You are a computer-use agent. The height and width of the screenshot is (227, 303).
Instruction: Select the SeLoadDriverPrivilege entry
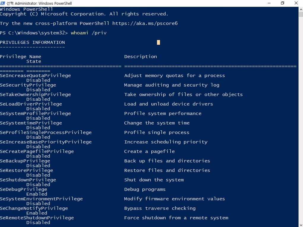[x=31, y=104]
